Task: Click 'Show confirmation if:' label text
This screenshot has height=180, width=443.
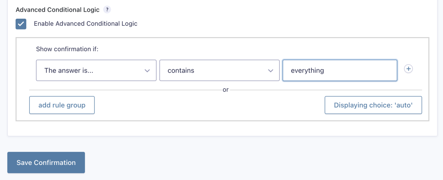Action: 67,49
